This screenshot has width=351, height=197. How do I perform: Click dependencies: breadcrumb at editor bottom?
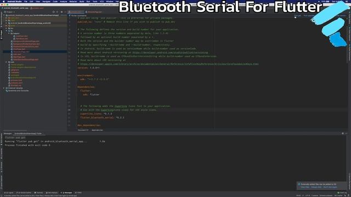(x=97, y=130)
